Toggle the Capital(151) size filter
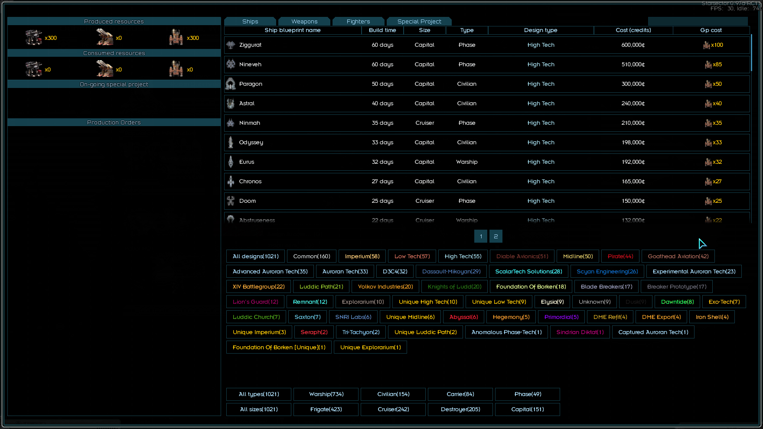This screenshot has height=429, width=763. (528, 409)
